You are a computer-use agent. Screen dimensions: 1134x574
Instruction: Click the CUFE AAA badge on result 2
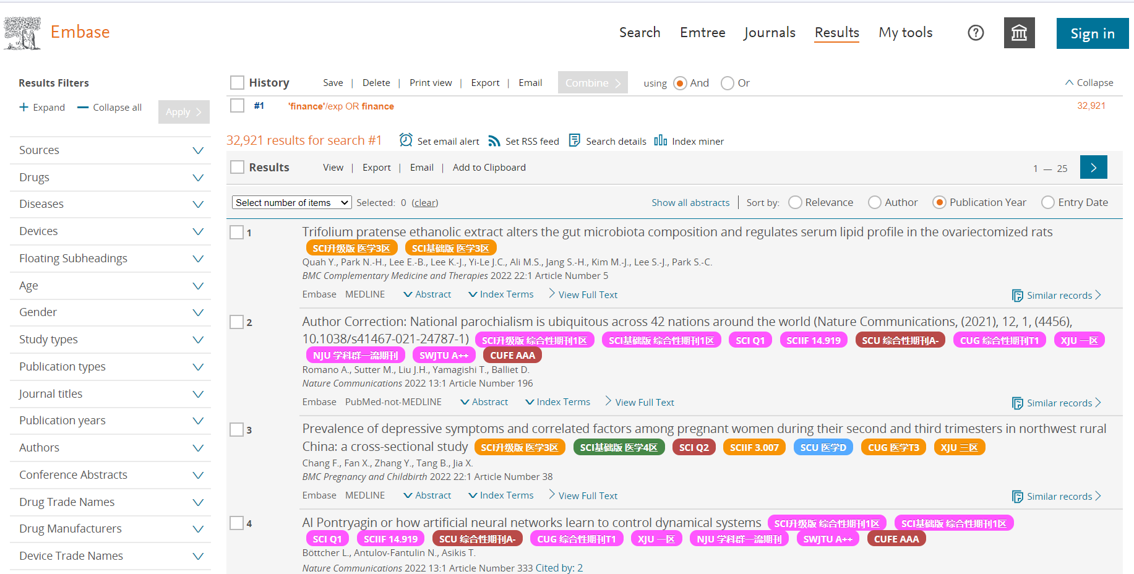pyautogui.click(x=512, y=355)
